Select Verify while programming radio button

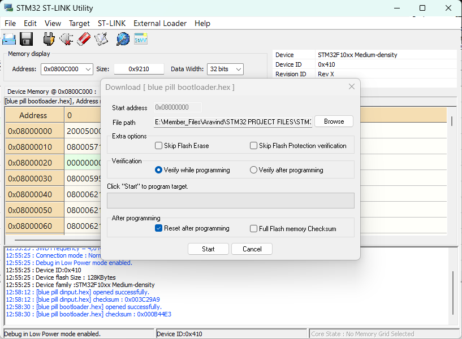158,170
